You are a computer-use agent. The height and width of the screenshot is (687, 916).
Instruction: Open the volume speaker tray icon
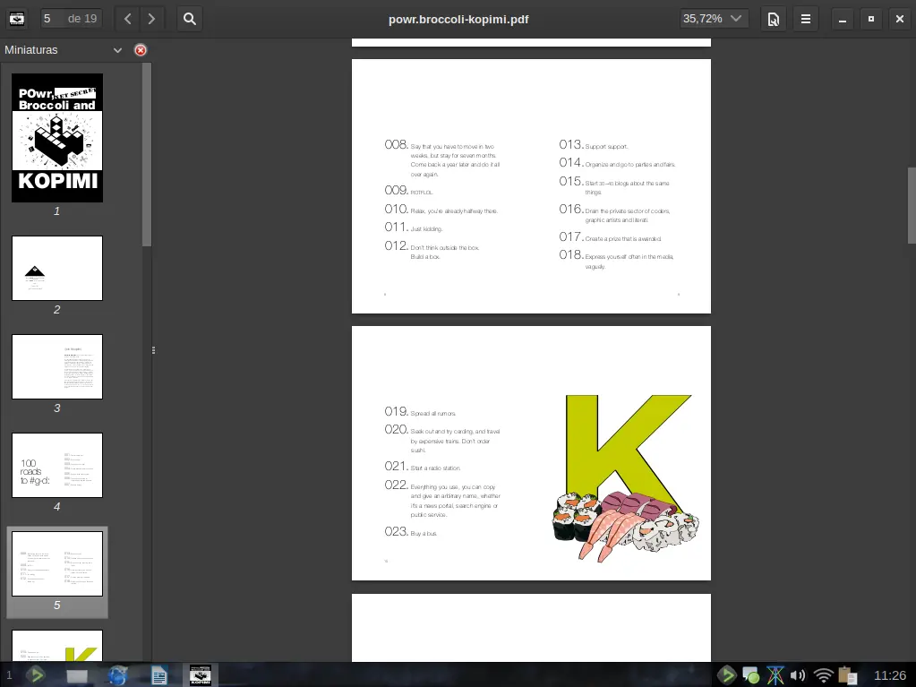(x=798, y=676)
